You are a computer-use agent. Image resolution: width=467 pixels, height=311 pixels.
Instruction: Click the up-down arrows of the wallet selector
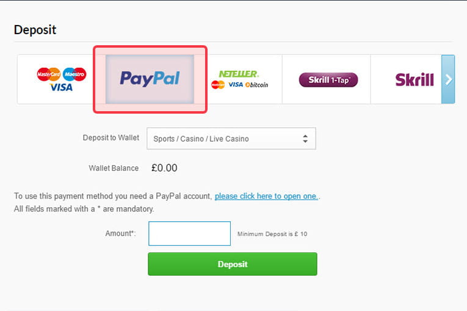(305, 139)
